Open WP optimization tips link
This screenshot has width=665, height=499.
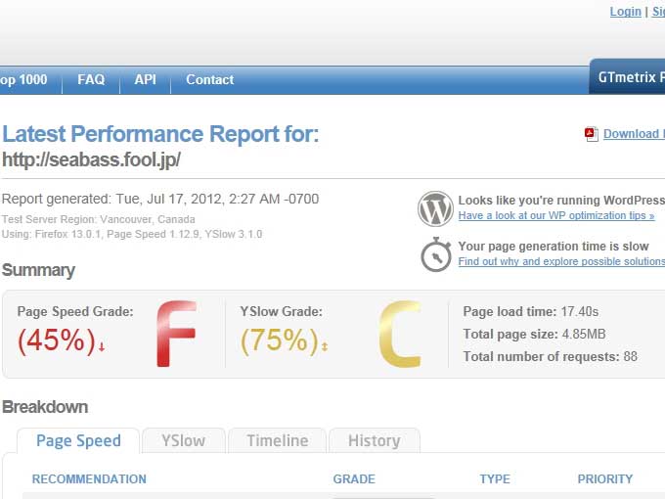point(555,215)
